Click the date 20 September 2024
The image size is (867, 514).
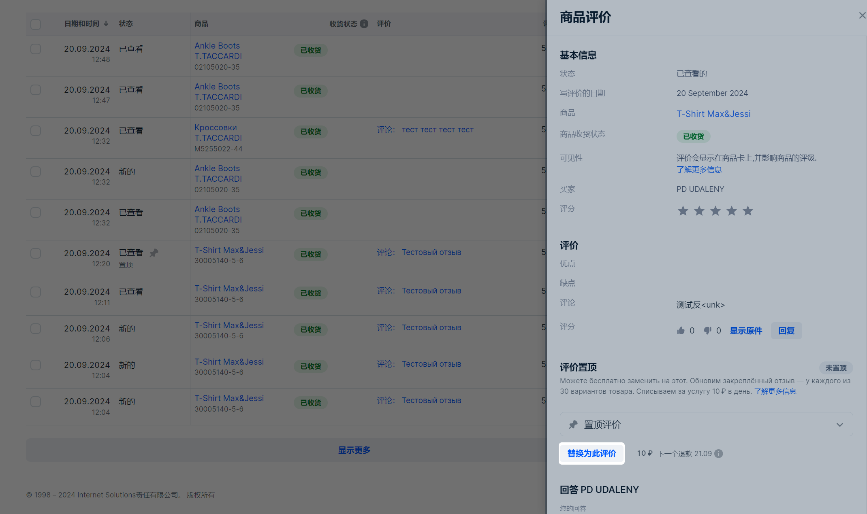pos(712,93)
